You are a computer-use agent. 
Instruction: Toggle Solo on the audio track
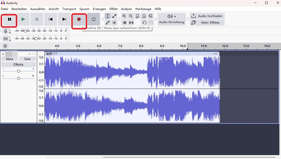(x=27, y=59)
